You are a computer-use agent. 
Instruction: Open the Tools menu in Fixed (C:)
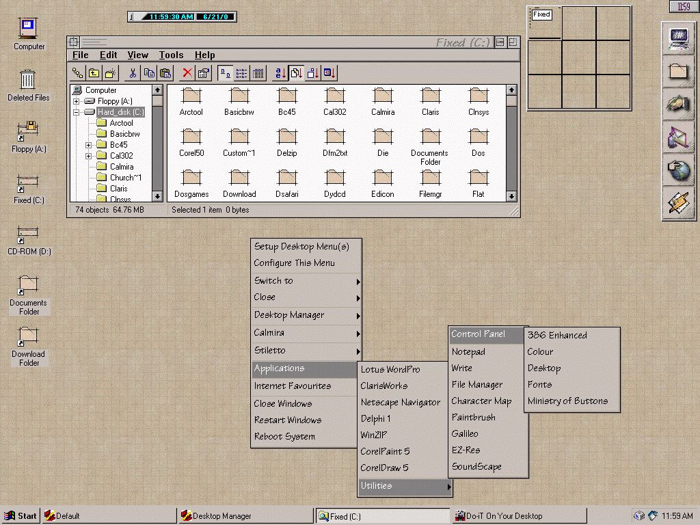pos(171,55)
